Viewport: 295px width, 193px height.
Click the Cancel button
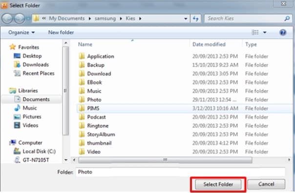pyautogui.click(x=266, y=184)
